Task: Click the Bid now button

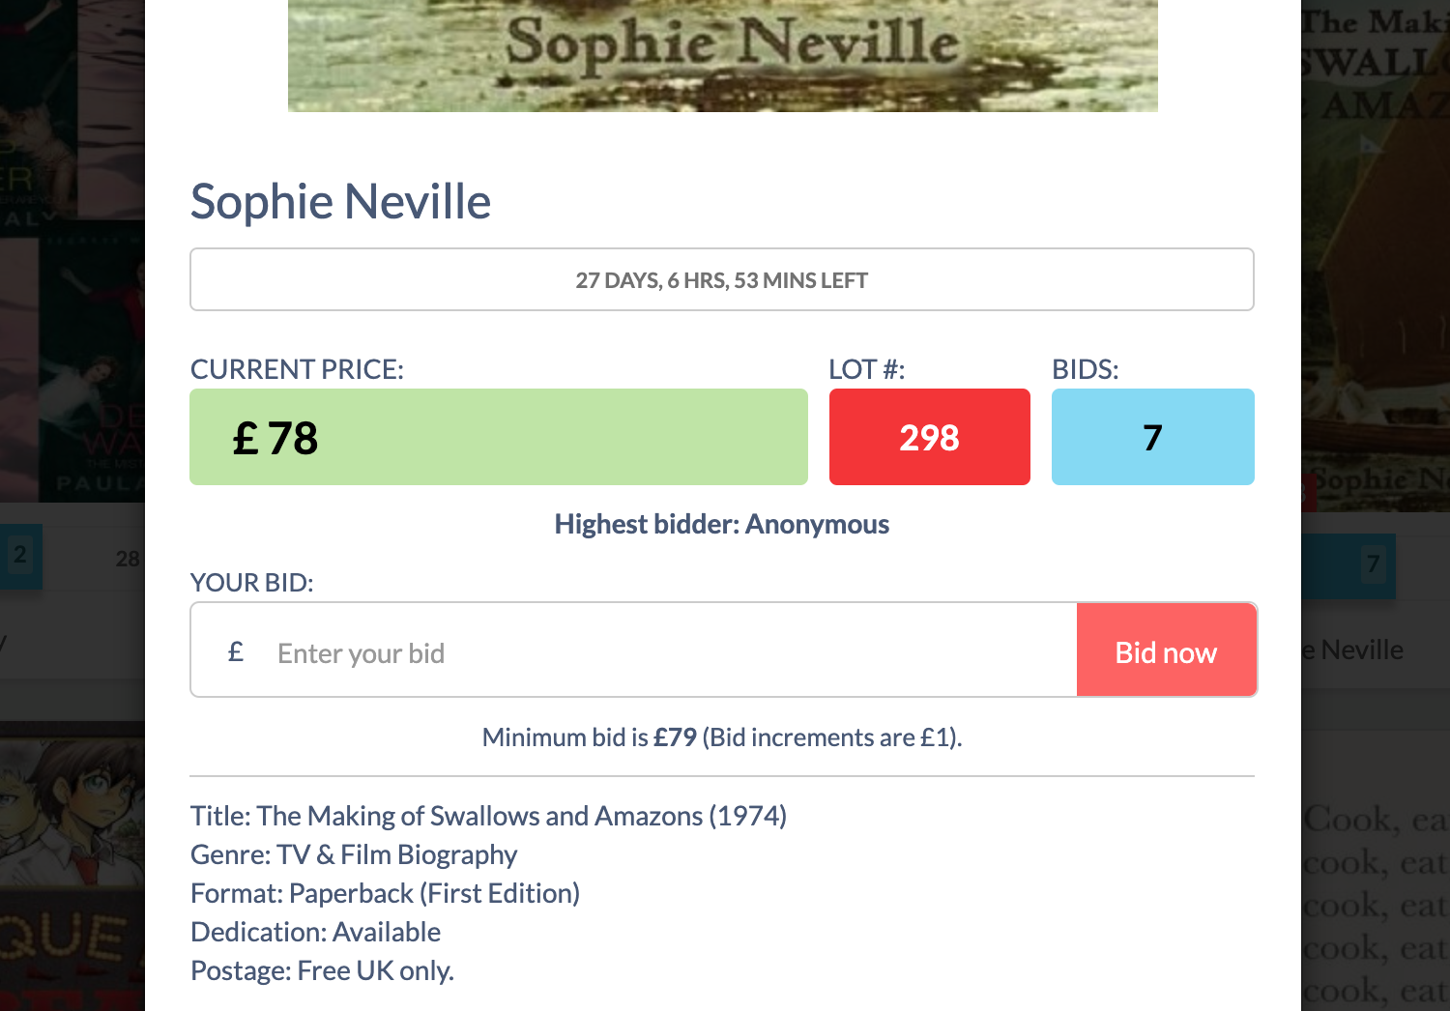Action: coord(1166,650)
